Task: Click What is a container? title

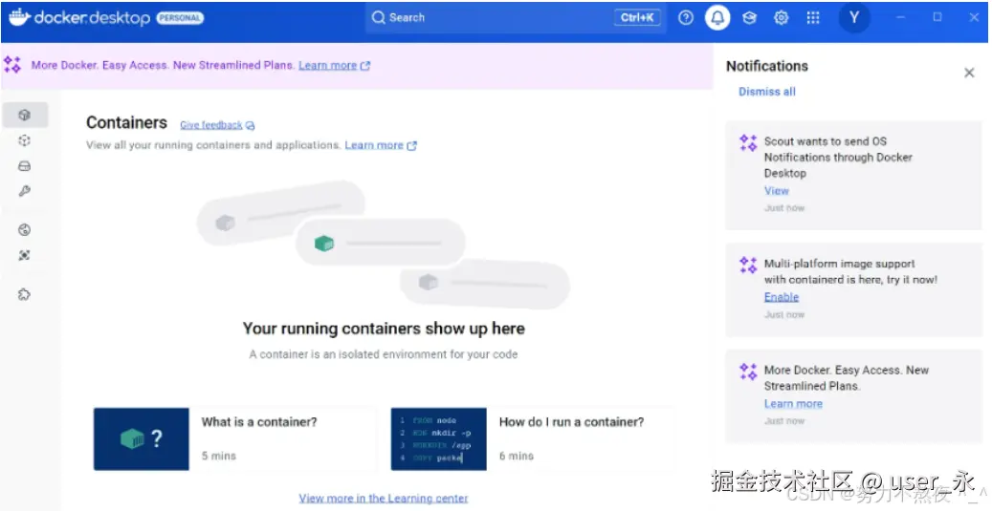Action: (x=259, y=422)
